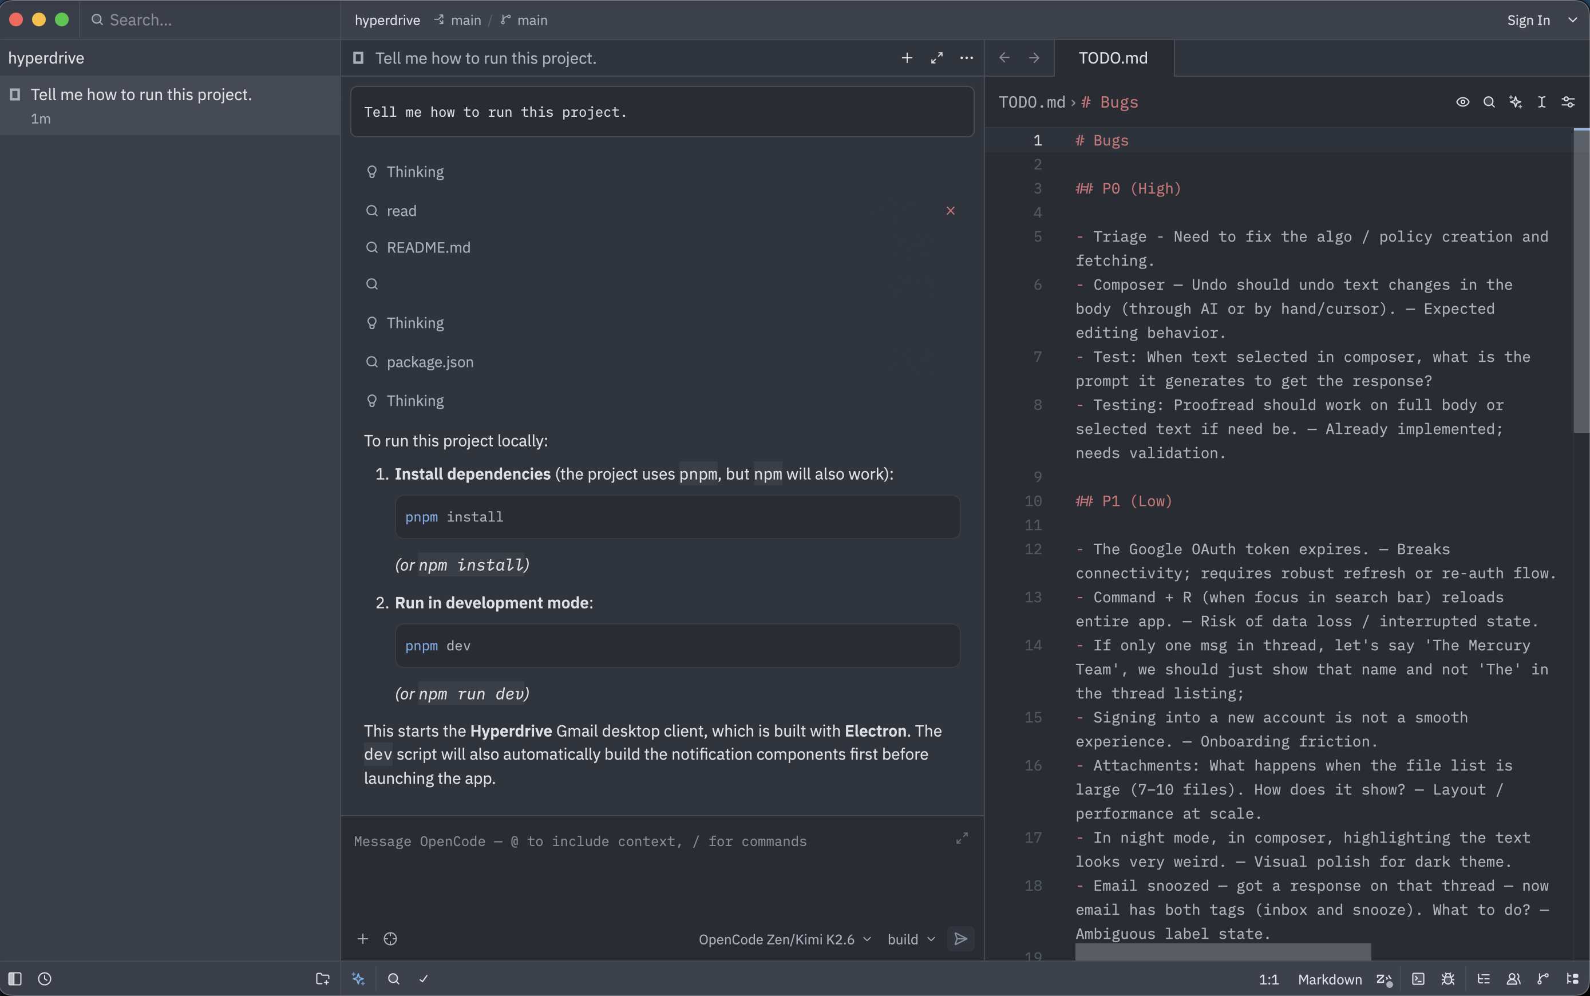Click the red X on the read row

pos(951,211)
